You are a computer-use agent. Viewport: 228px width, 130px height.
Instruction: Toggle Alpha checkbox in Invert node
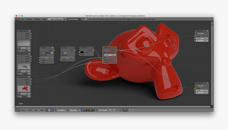(x=63, y=55)
